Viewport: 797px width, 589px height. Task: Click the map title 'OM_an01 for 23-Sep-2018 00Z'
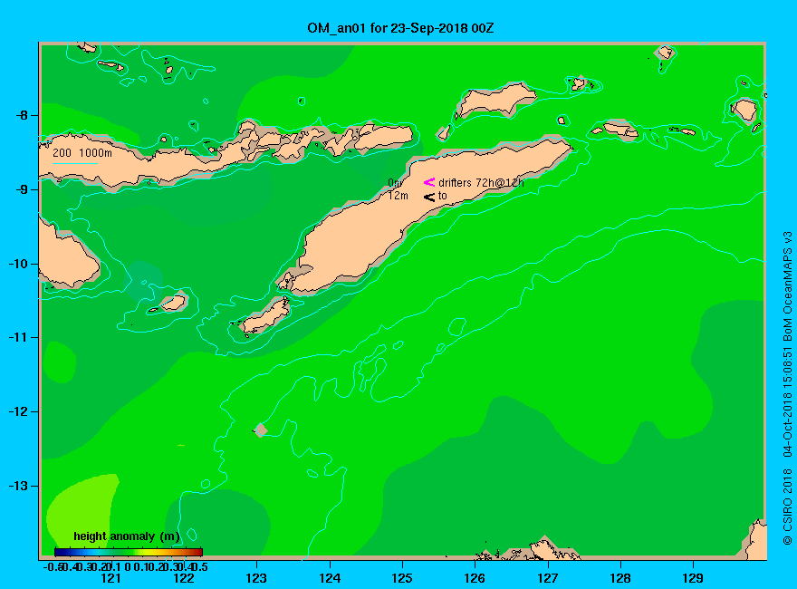point(400,28)
